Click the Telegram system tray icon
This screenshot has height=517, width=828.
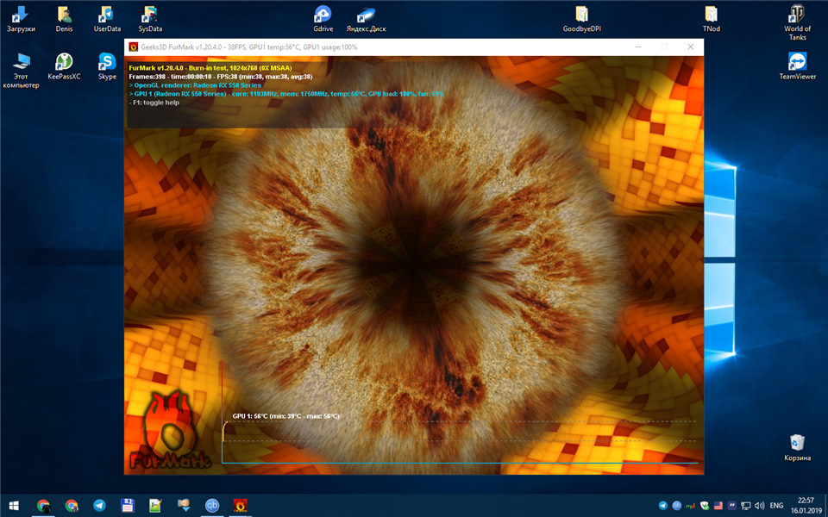coord(662,506)
